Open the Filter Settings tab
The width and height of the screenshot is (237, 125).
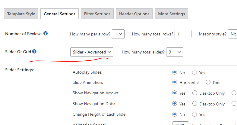pos(97,14)
